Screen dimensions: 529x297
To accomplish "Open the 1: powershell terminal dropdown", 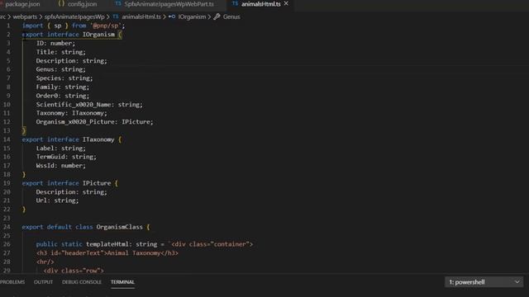I will point(484,282).
